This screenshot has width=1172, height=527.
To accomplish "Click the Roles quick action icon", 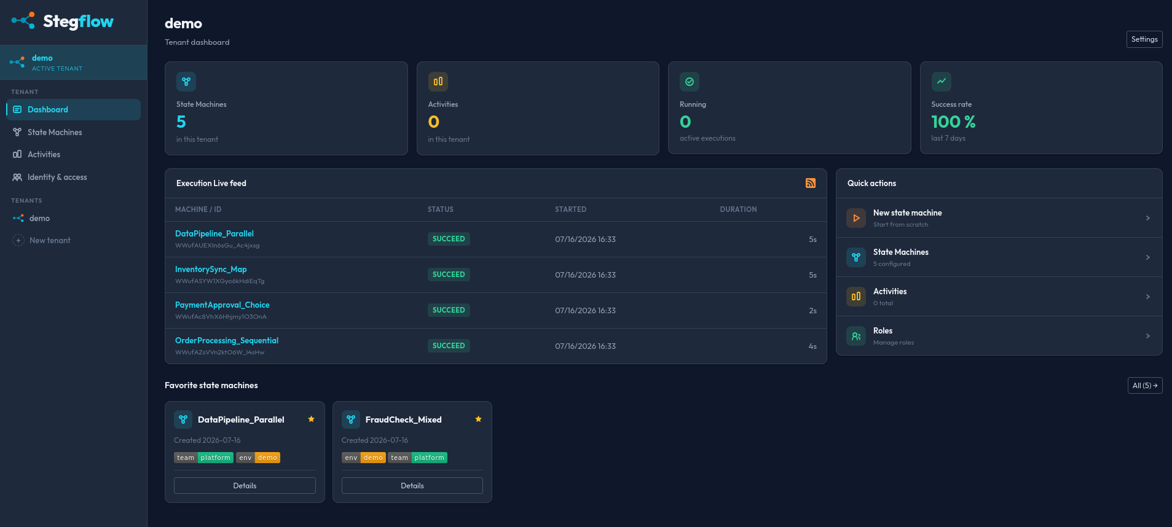I will [856, 336].
